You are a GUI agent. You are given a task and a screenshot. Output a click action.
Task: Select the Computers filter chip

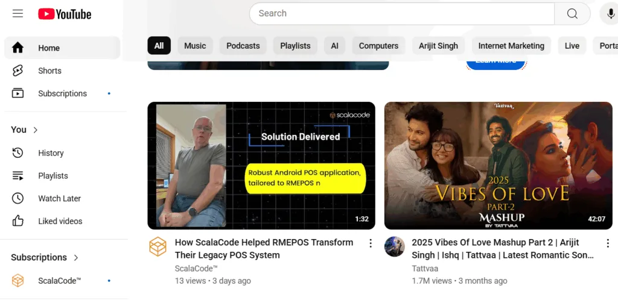(x=379, y=46)
